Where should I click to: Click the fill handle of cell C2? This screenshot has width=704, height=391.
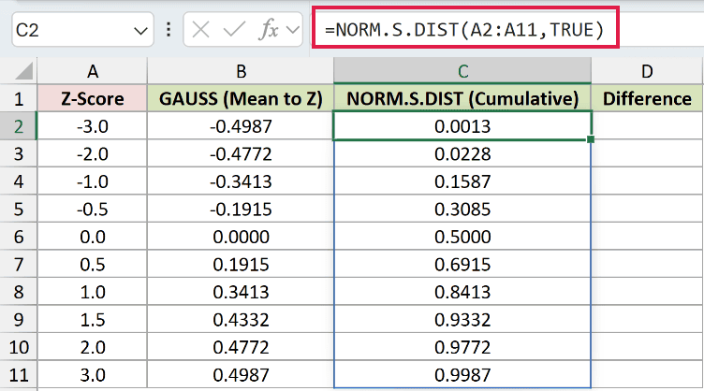(x=591, y=139)
